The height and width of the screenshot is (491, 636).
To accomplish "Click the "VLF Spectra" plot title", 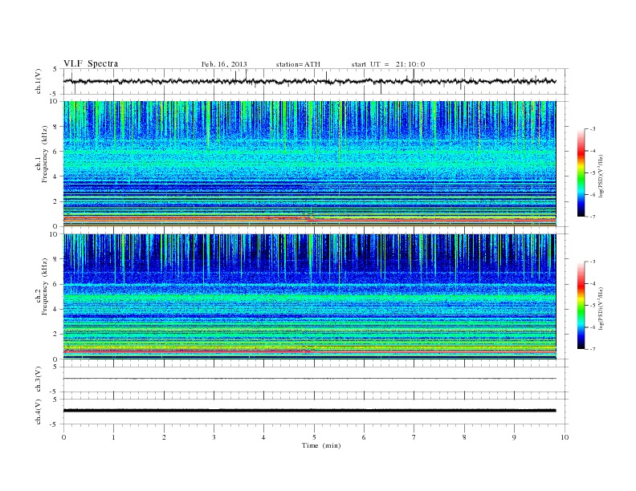I will (x=91, y=63).
